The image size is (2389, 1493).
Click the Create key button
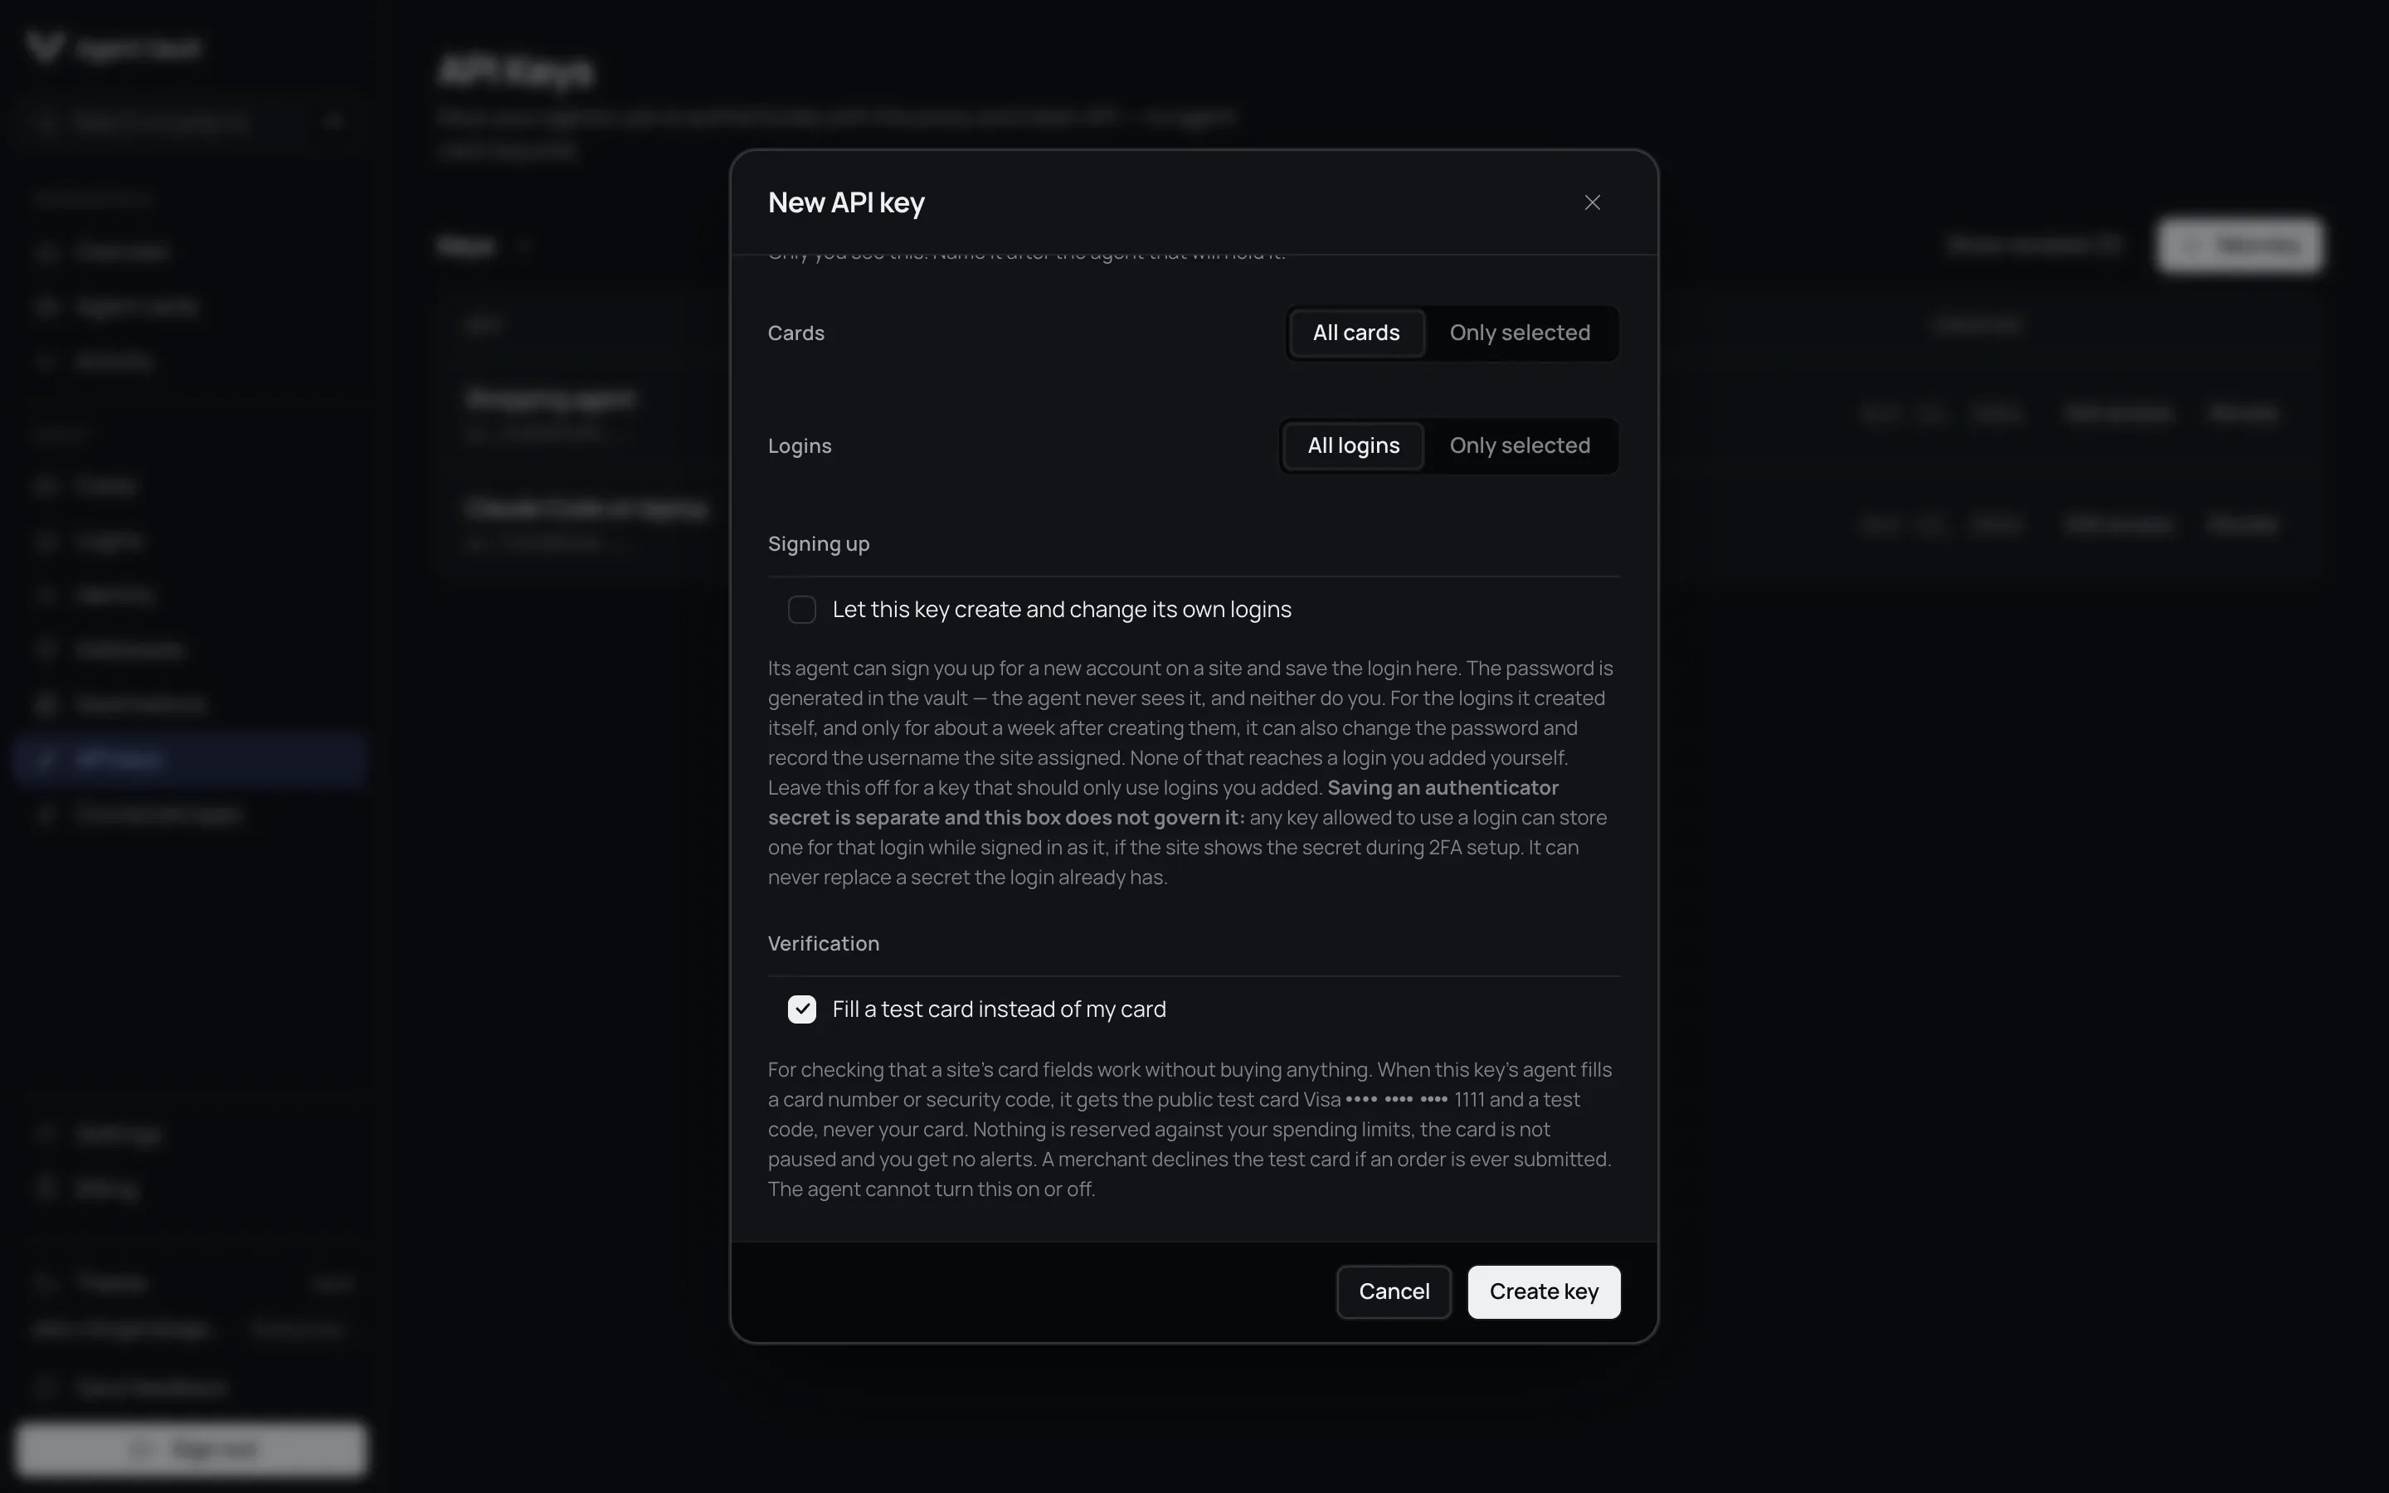(x=1543, y=1291)
